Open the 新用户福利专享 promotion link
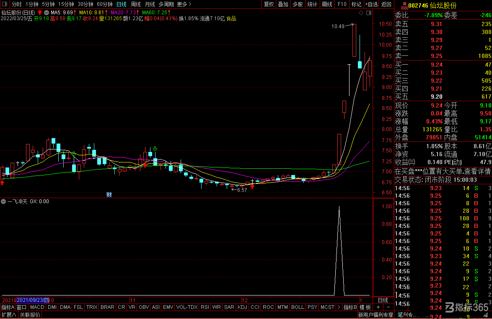Screen dimensions: 492x319 click(375, 315)
